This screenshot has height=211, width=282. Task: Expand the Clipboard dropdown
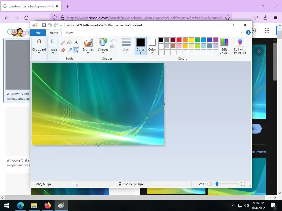pyautogui.click(x=39, y=53)
